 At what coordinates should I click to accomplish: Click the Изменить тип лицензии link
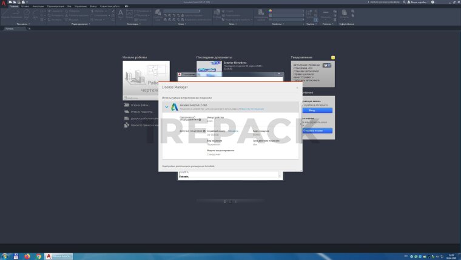click(x=252, y=109)
